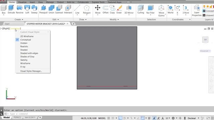Close the command line window
Screen dimensions: 214x120
click(x=1, y=110)
